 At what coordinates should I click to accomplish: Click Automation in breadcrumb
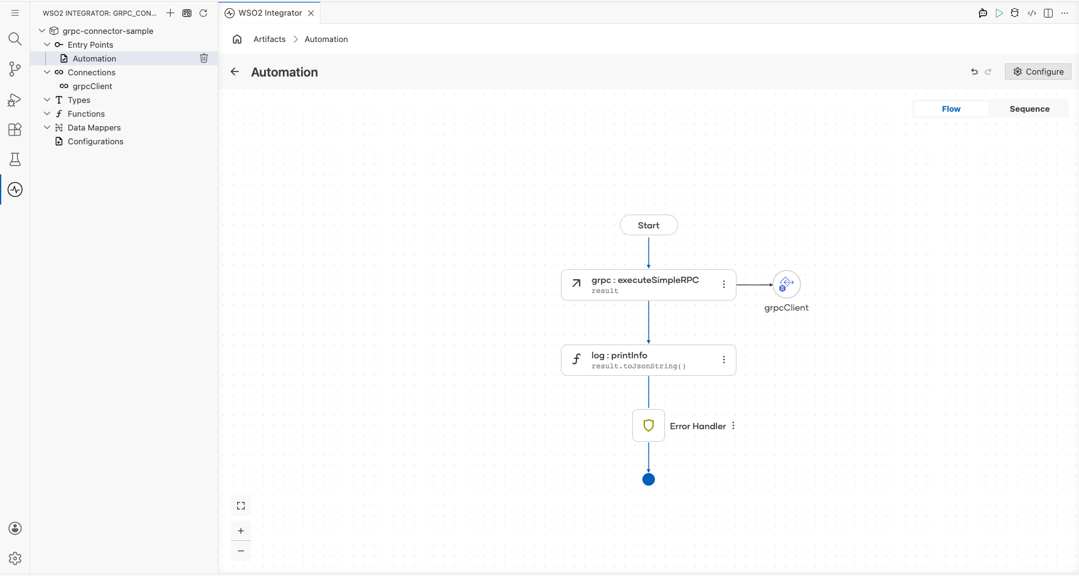tap(326, 39)
